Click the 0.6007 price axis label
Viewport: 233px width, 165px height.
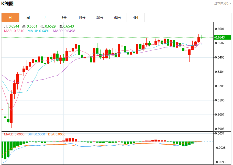220,115
